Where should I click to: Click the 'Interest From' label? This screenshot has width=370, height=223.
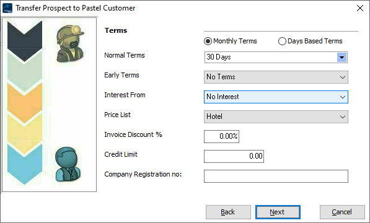coord(125,95)
